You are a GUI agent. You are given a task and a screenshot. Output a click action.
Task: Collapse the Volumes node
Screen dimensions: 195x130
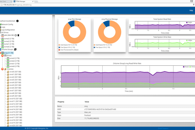tap(2, 69)
